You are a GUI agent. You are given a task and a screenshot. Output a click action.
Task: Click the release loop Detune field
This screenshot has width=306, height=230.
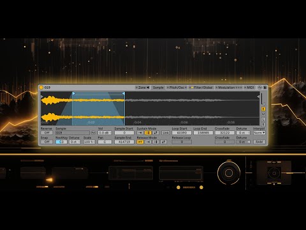(244, 142)
